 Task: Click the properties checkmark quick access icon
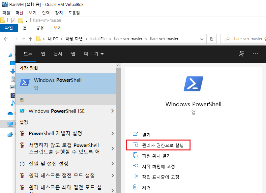point(13,20)
